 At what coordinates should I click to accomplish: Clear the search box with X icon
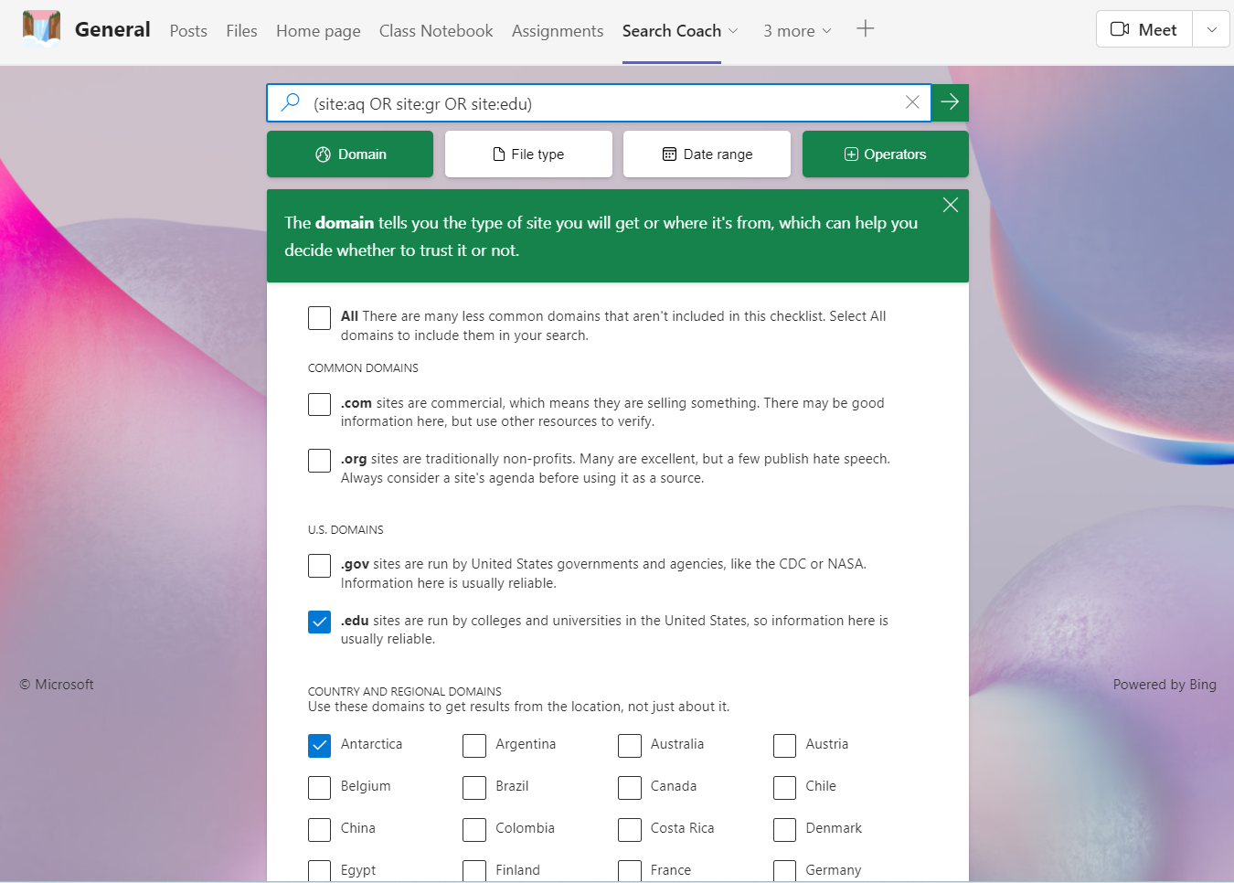pos(911,102)
